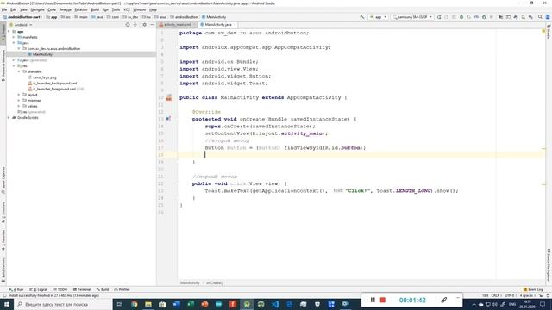Click the onCreate breadcrumb below editor
Viewport: 552px width, 310px height.
214,283
